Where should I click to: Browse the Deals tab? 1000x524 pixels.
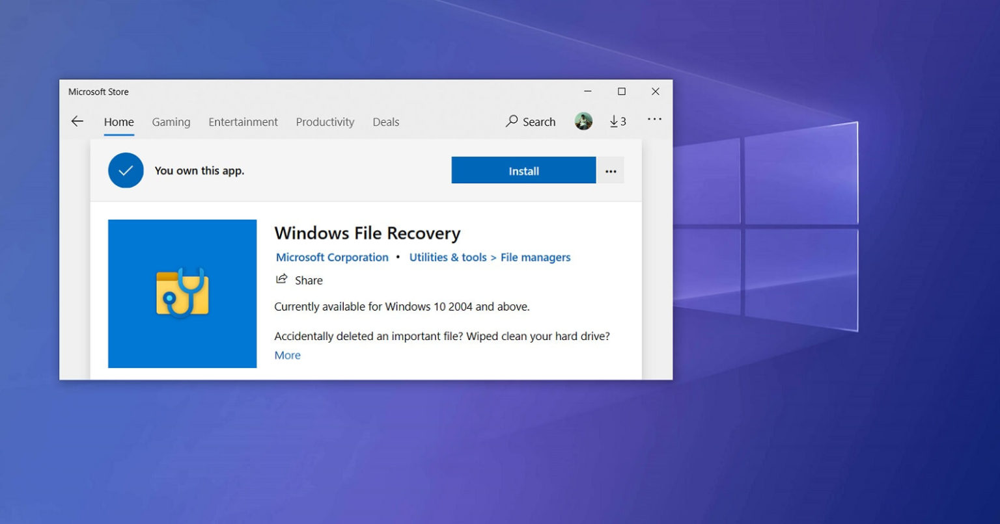[x=385, y=122]
